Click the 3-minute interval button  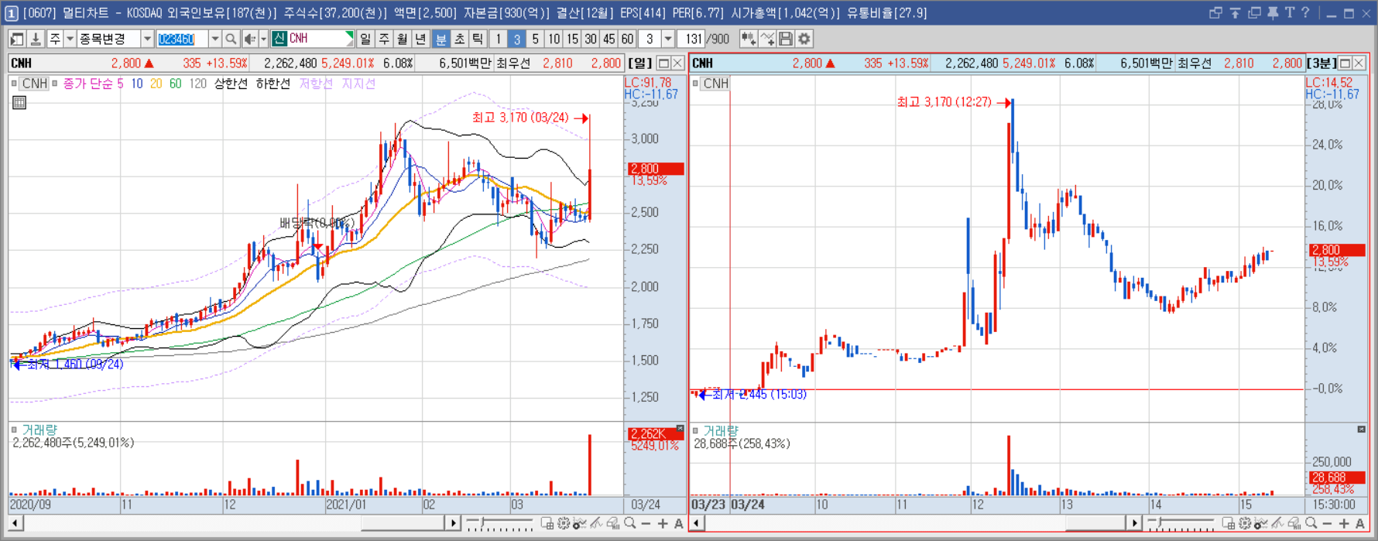pos(516,39)
